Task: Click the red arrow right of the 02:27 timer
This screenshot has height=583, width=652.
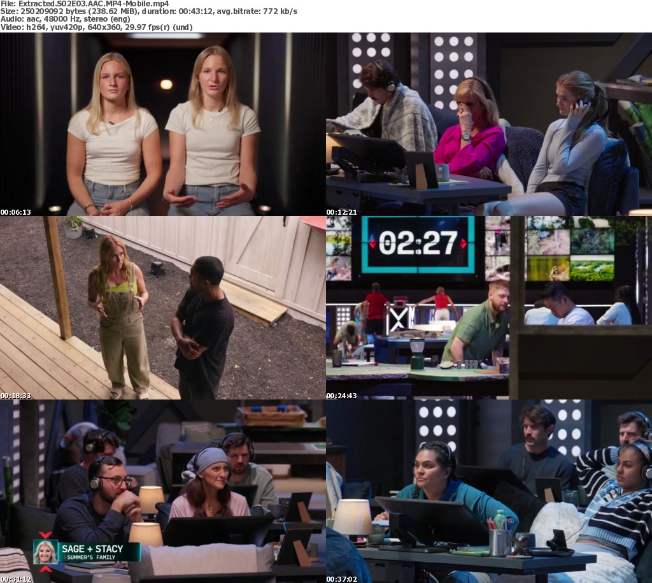Action: [x=464, y=243]
